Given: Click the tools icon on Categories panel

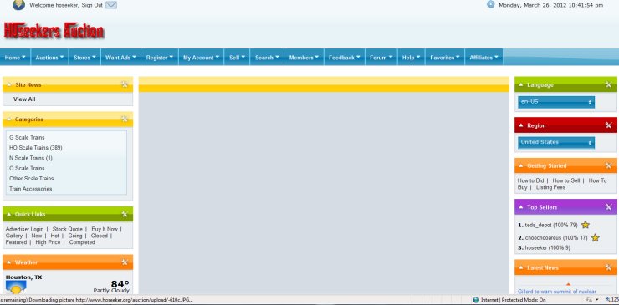Looking at the screenshot, I should [x=125, y=119].
